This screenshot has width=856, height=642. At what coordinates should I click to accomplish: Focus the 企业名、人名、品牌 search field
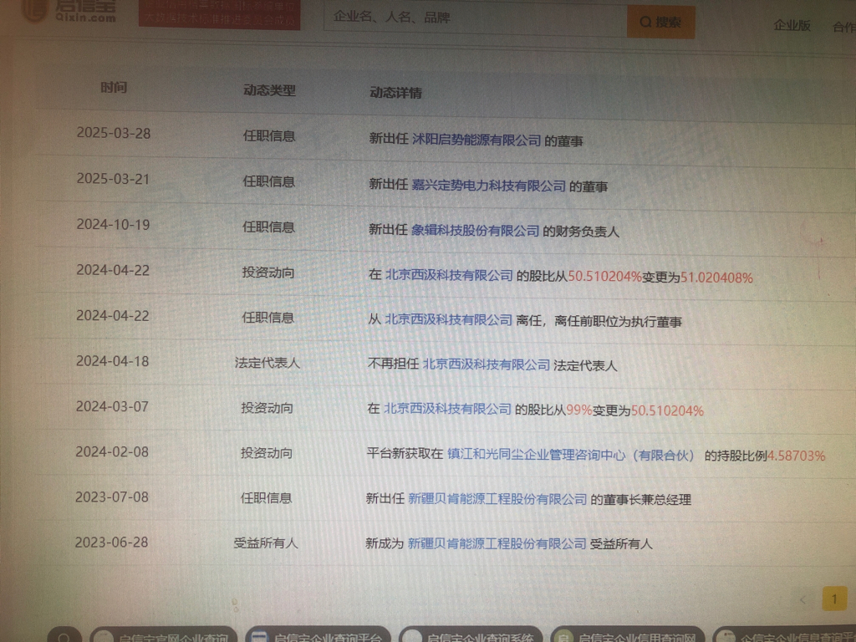(475, 18)
